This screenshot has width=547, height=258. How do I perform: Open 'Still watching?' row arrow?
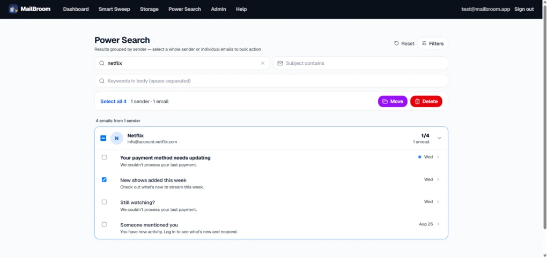(x=438, y=202)
